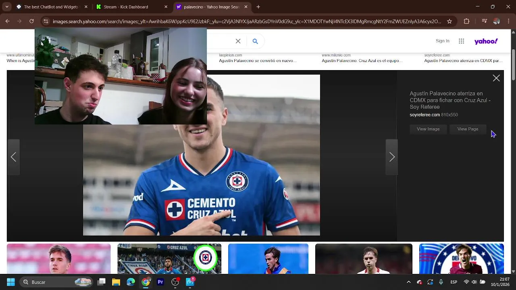
Task: Change ESP keyboard language
Action: pyautogui.click(x=454, y=282)
